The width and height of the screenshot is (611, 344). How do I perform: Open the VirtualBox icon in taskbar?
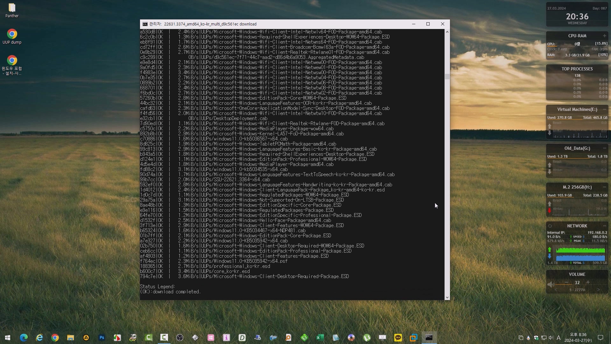[414, 338]
